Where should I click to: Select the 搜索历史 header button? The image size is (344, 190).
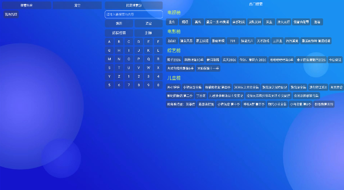point(26,5)
